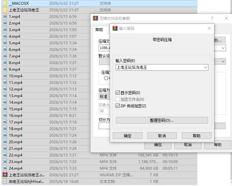
Task: Toggle 显示密码(S) checkbox
Action: (x=118, y=93)
